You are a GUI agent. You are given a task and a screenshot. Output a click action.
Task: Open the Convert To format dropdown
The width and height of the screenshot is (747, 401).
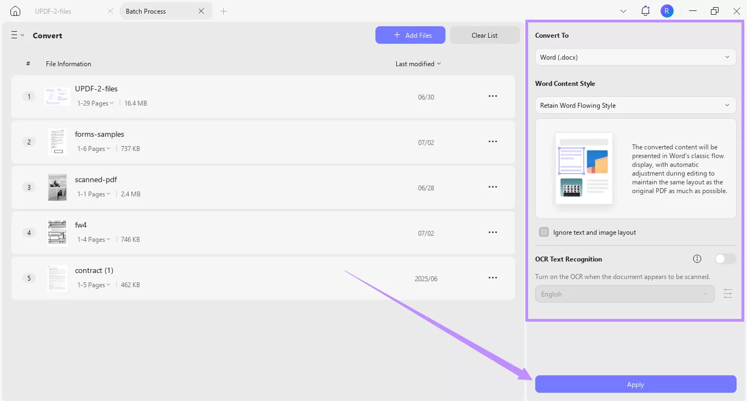(x=635, y=57)
